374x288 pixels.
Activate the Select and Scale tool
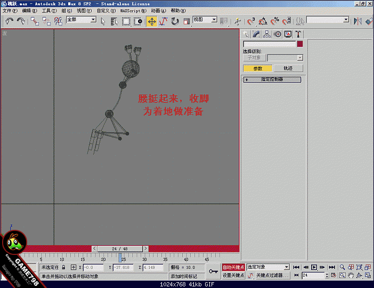[x=186, y=21]
